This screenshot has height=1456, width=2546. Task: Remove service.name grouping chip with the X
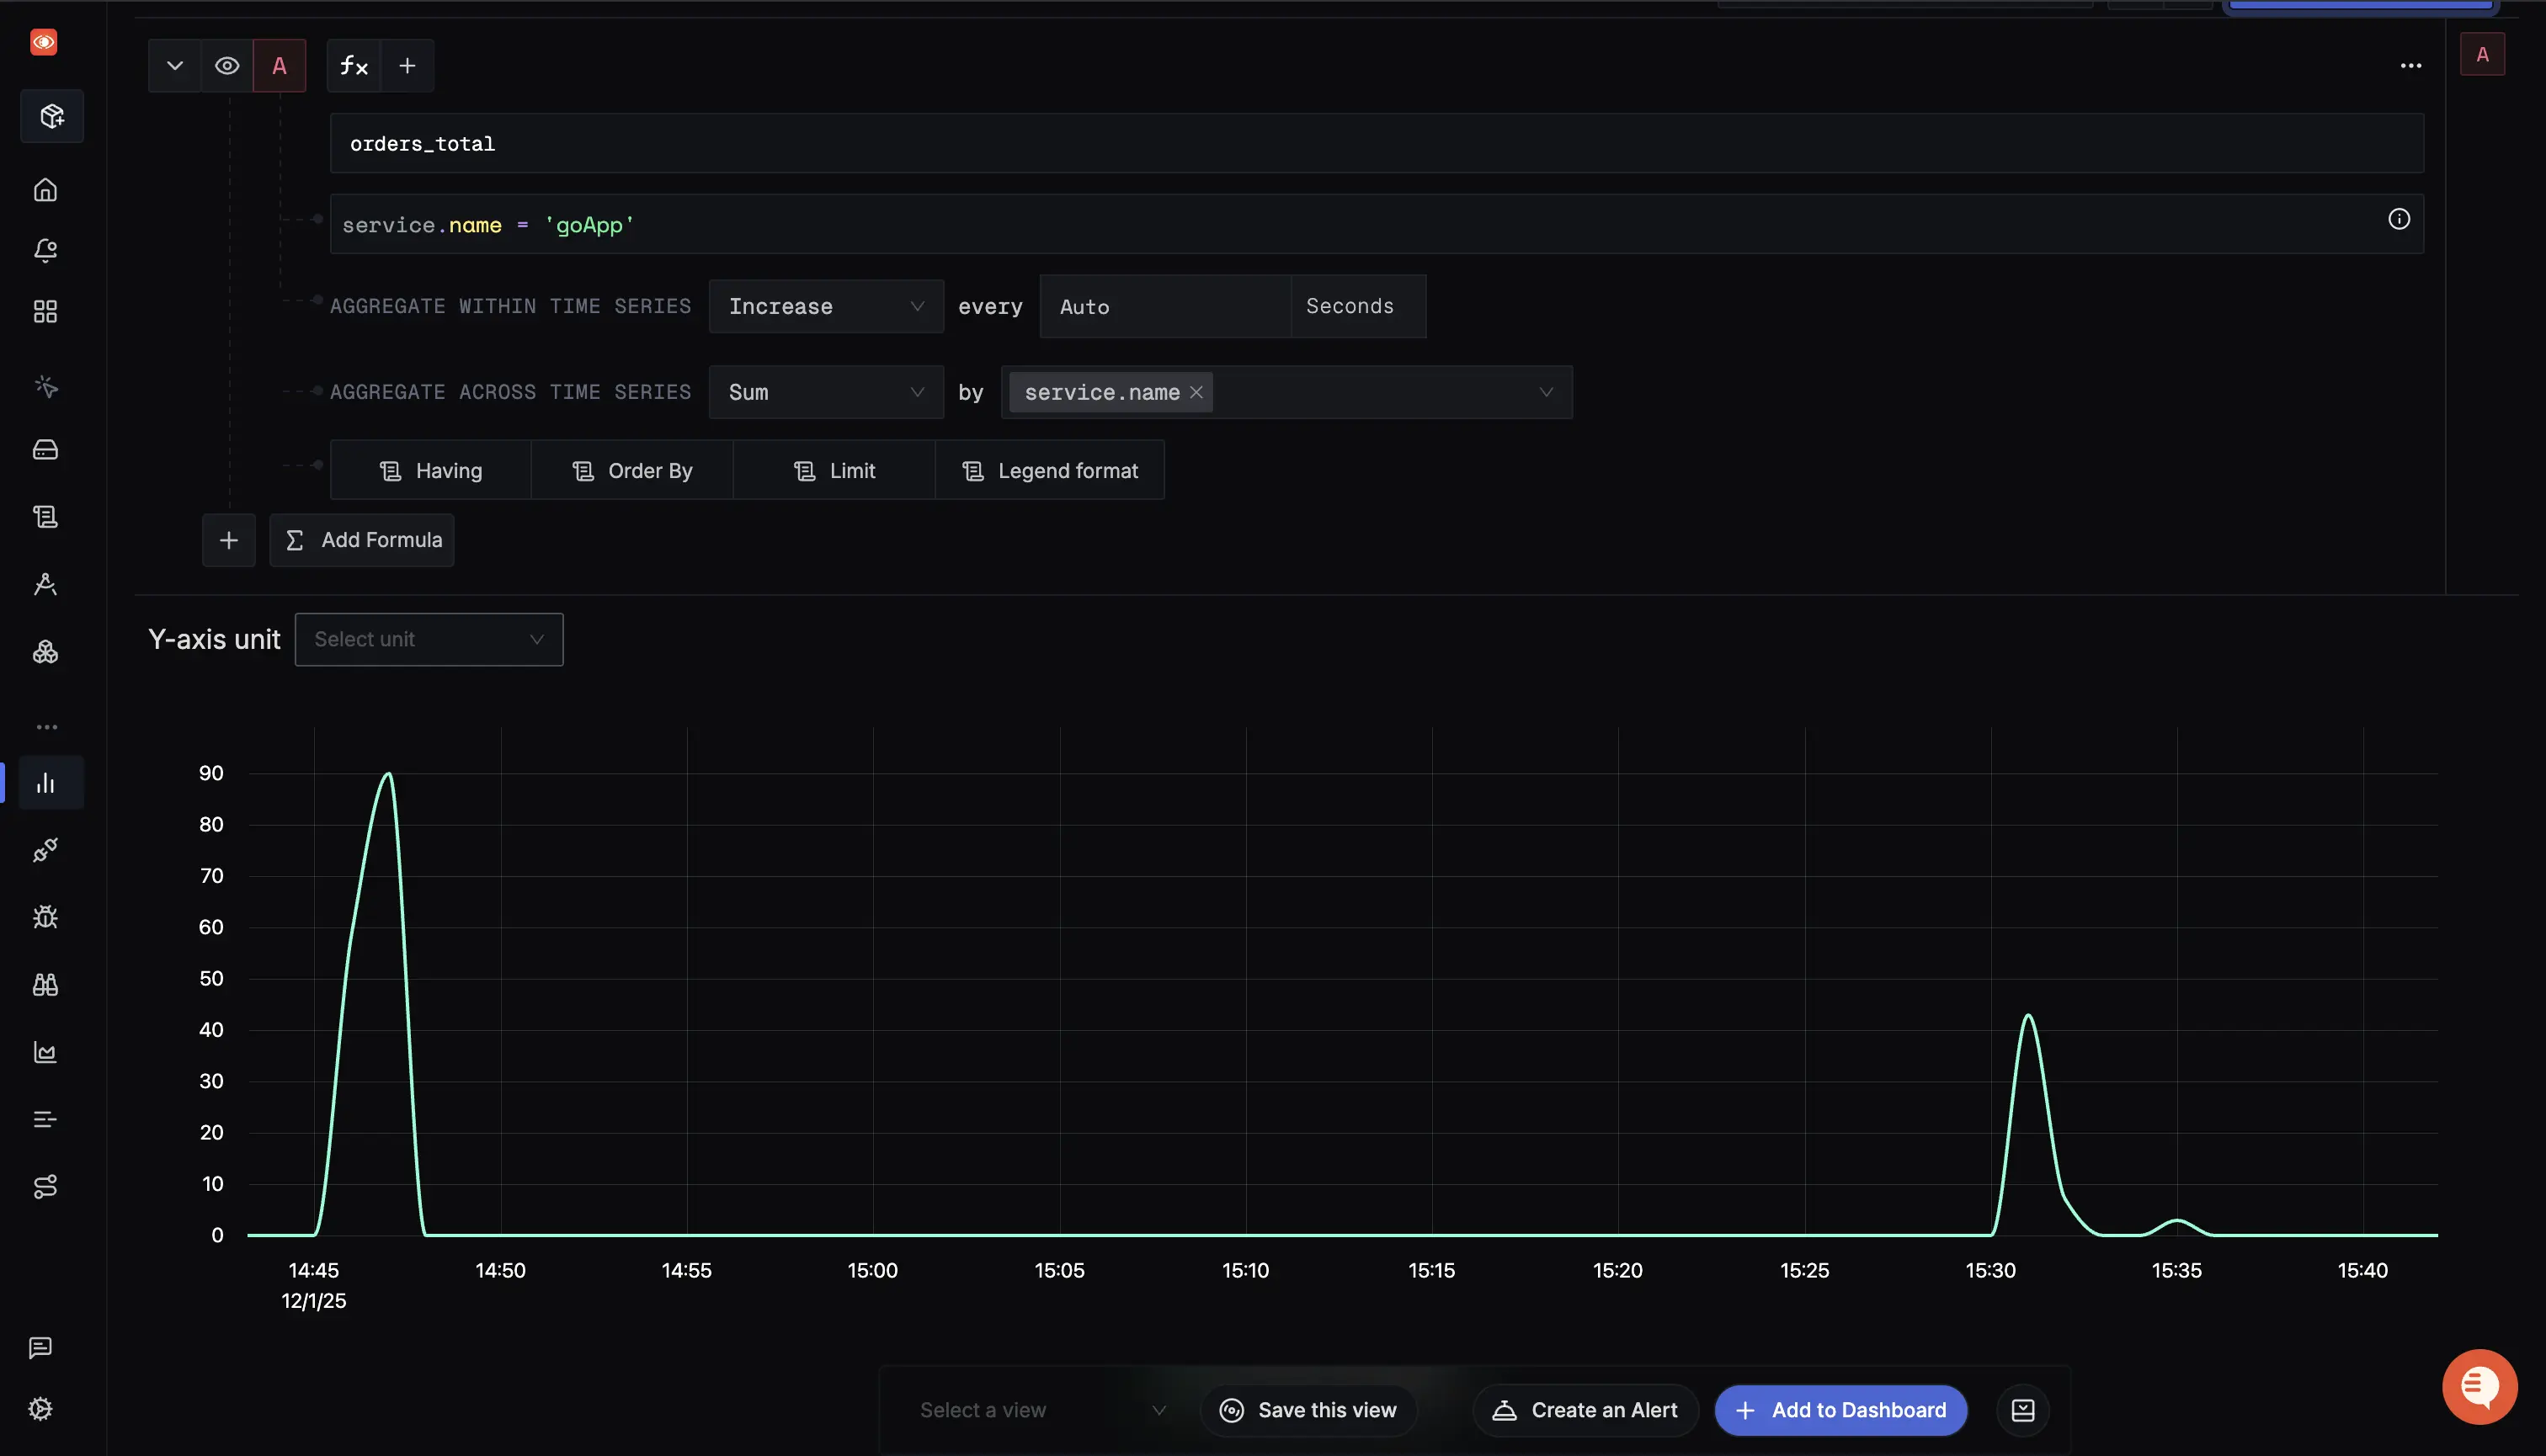click(1196, 392)
